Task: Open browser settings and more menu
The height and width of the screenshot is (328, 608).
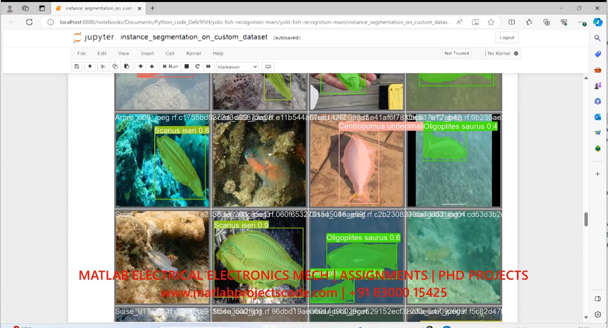Action: click(x=582, y=22)
